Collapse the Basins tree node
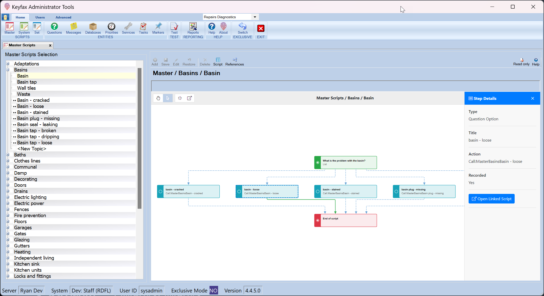The height and width of the screenshot is (296, 544). click(8, 70)
